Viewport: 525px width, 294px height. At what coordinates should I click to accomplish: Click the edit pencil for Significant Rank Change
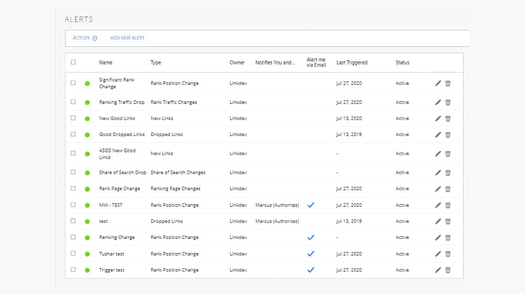438,83
